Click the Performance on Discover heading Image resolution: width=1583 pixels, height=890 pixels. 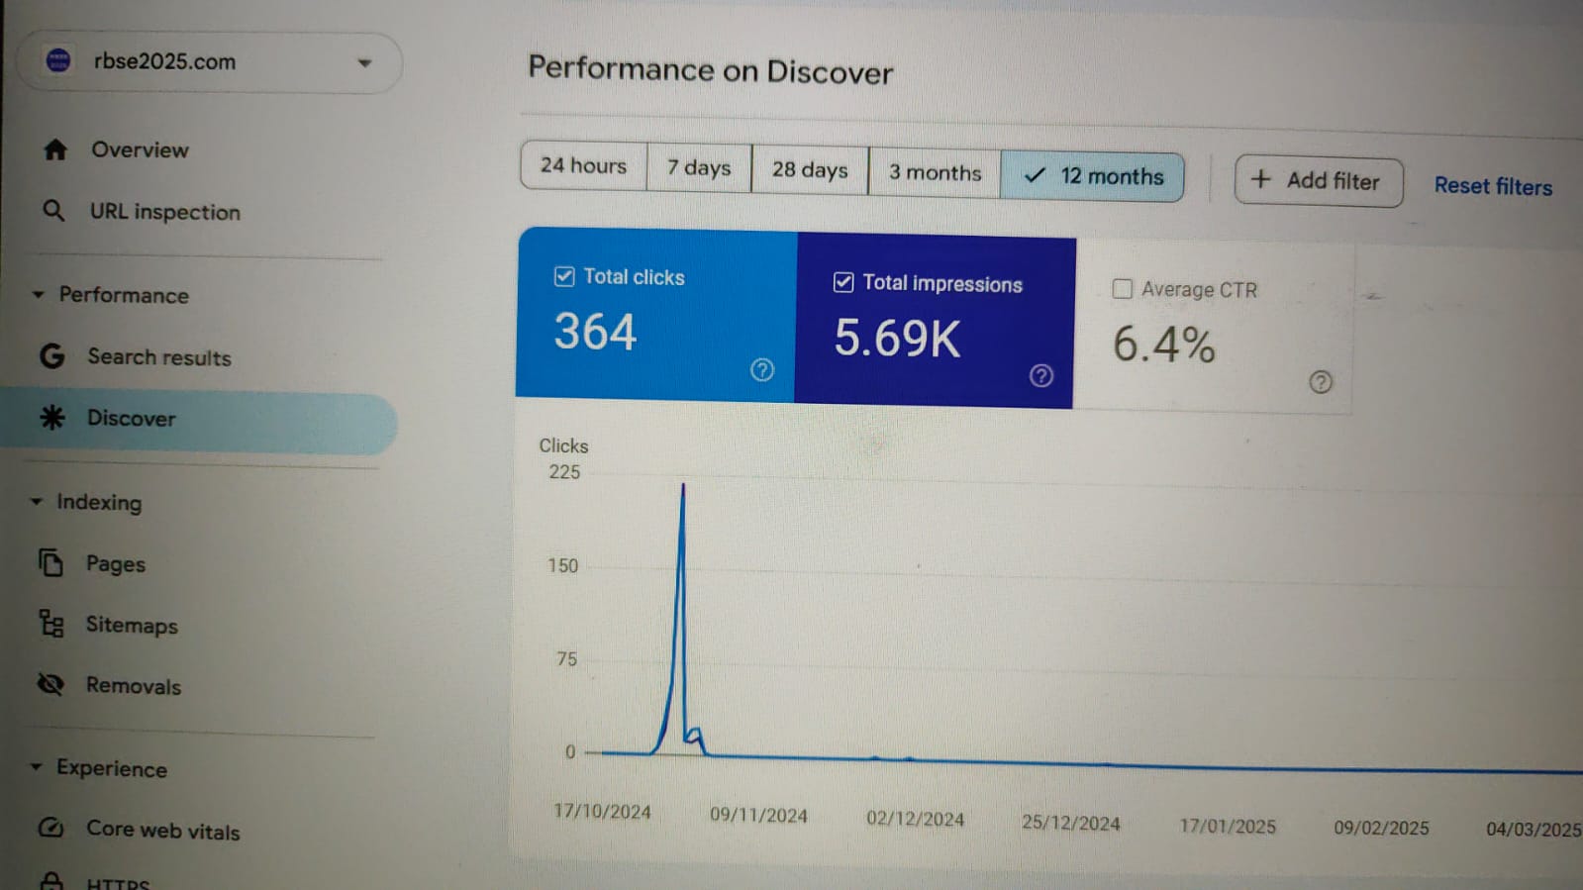[710, 69]
